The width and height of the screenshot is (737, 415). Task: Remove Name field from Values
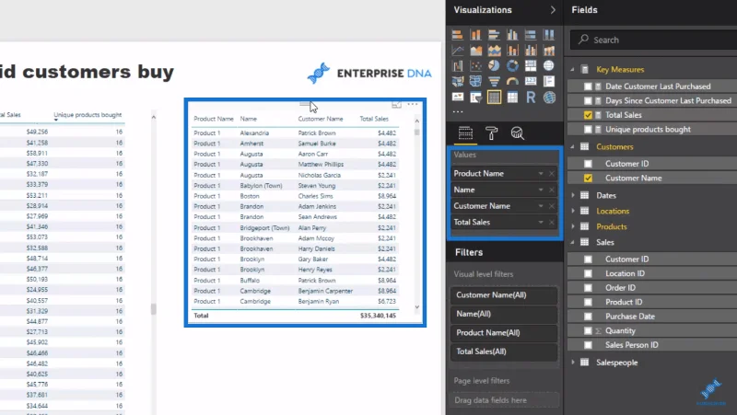[x=552, y=190]
